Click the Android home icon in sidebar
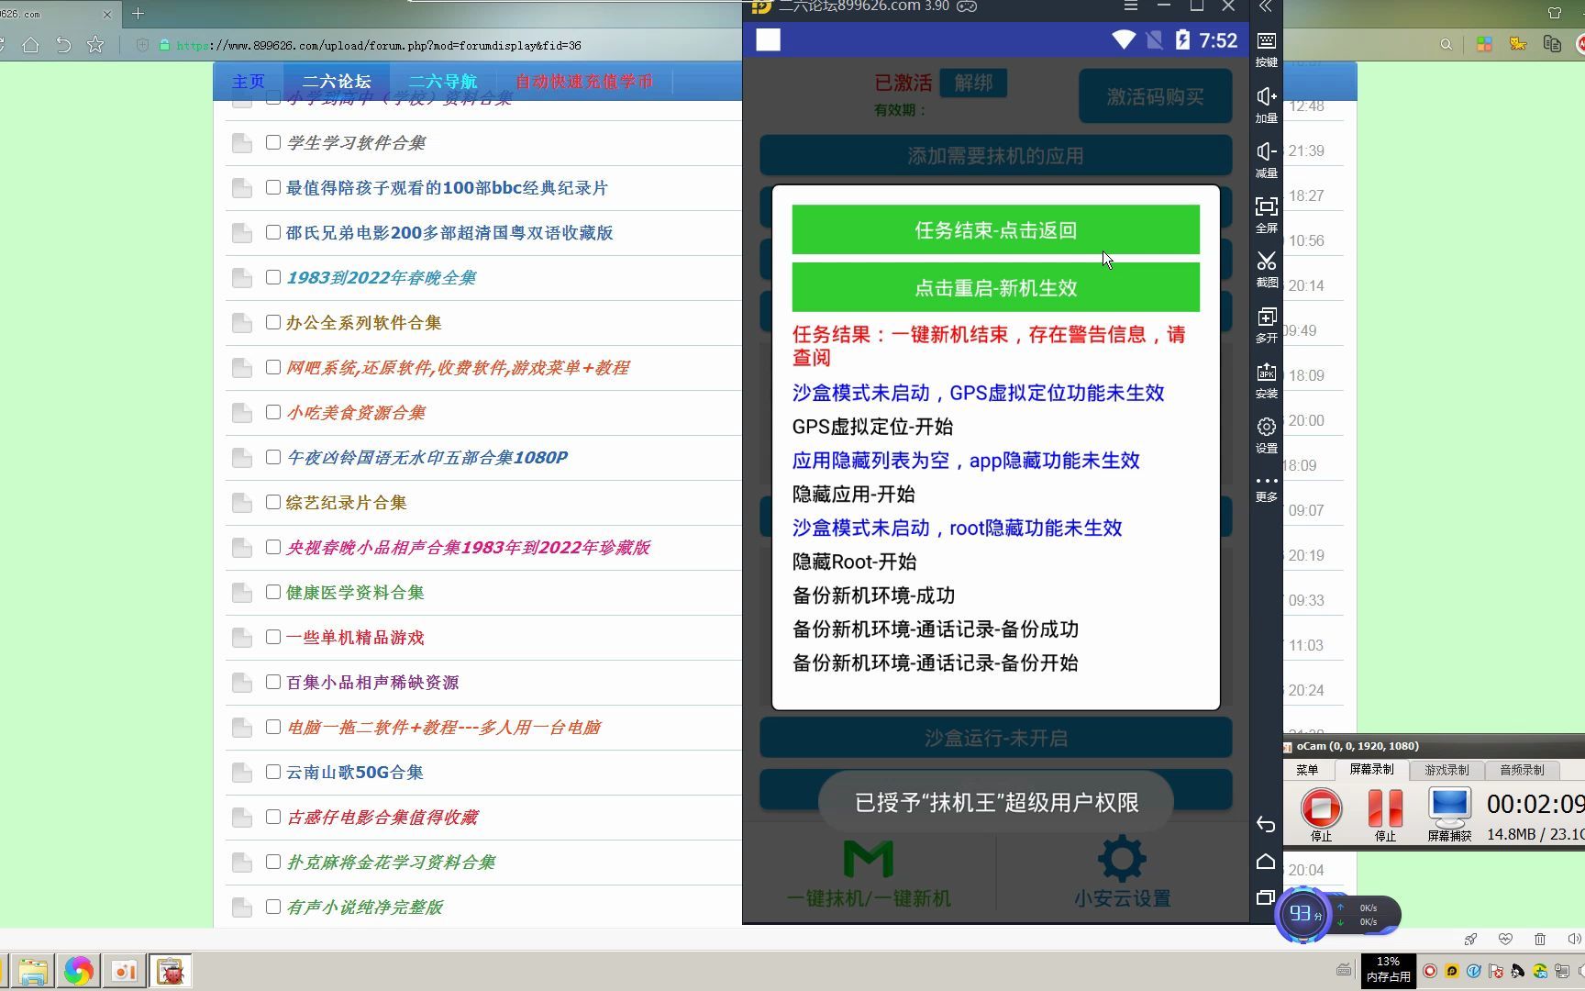The image size is (1585, 991). click(1266, 861)
